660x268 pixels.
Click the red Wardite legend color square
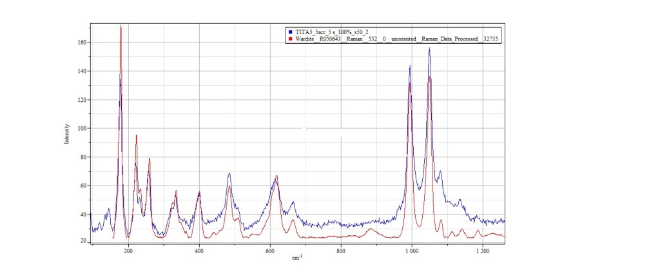coord(291,39)
